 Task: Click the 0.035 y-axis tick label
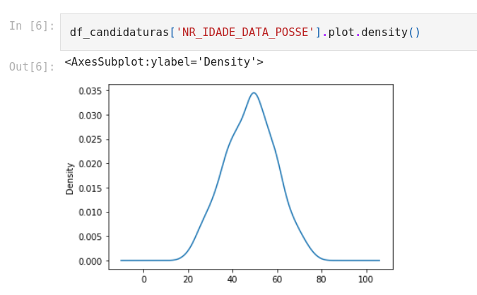pyautogui.click(x=90, y=91)
